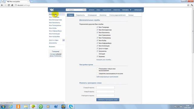Uncheck the Мои Телеграммы checkbox
This screenshot has width=194, height=109.
tap(97, 38)
